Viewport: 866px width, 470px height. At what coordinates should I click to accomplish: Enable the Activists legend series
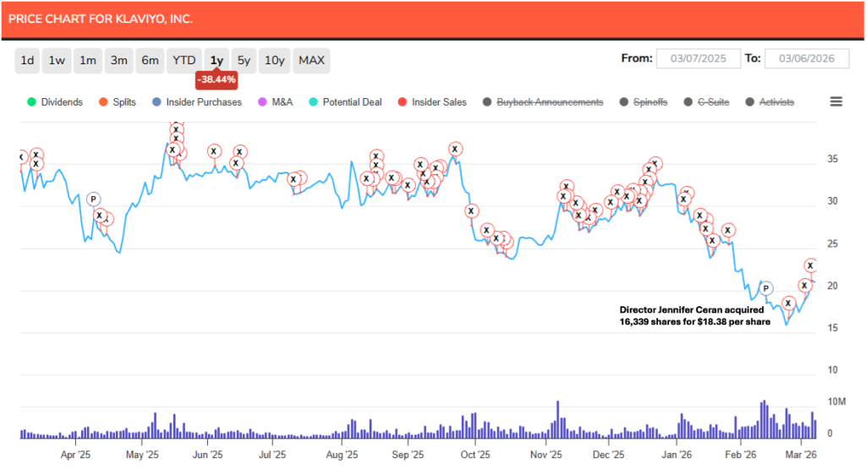pyautogui.click(x=770, y=102)
